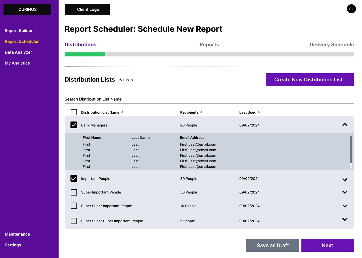The image size is (362, 258).
Task: Click Save as Draft button
Action: (273, 245)
